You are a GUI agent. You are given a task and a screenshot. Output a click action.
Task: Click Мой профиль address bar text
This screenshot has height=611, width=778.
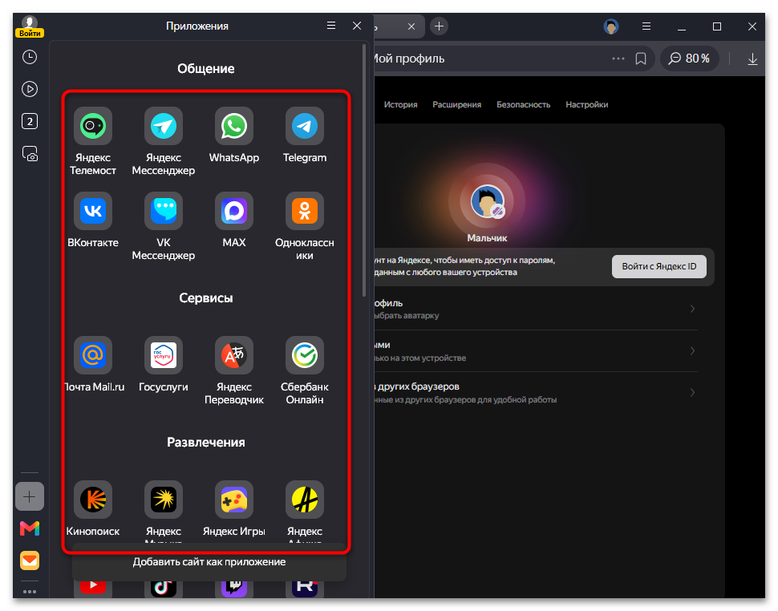click(408, 59)
